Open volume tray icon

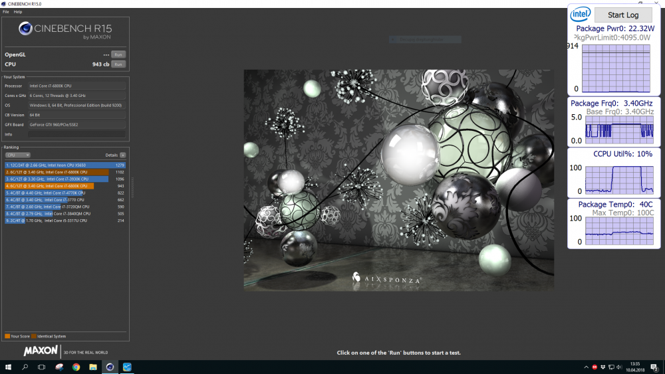click(x=619, y=367)
